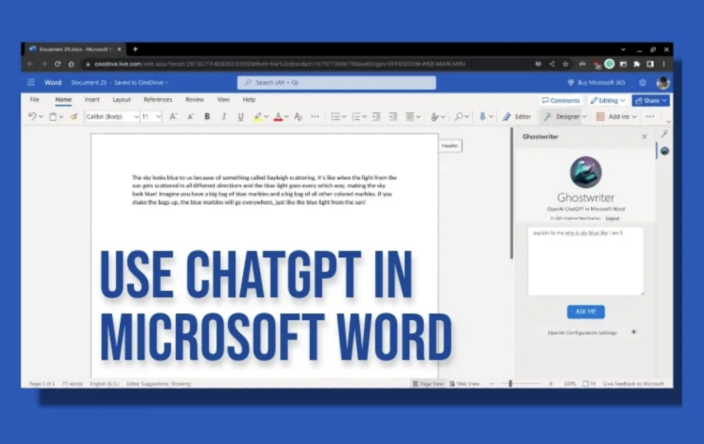The width and height of the screenshot is (704, 444).
Task: Adjust the zoom slider handle
Action: [510, 383]
